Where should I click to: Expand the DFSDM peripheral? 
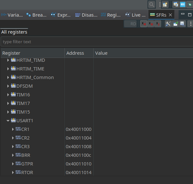click(x=8, y=86)
